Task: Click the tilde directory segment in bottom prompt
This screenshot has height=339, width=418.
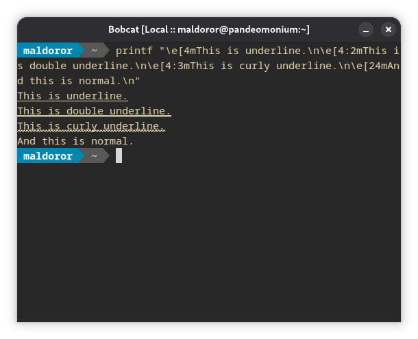Action: click(x=94, y=156)
